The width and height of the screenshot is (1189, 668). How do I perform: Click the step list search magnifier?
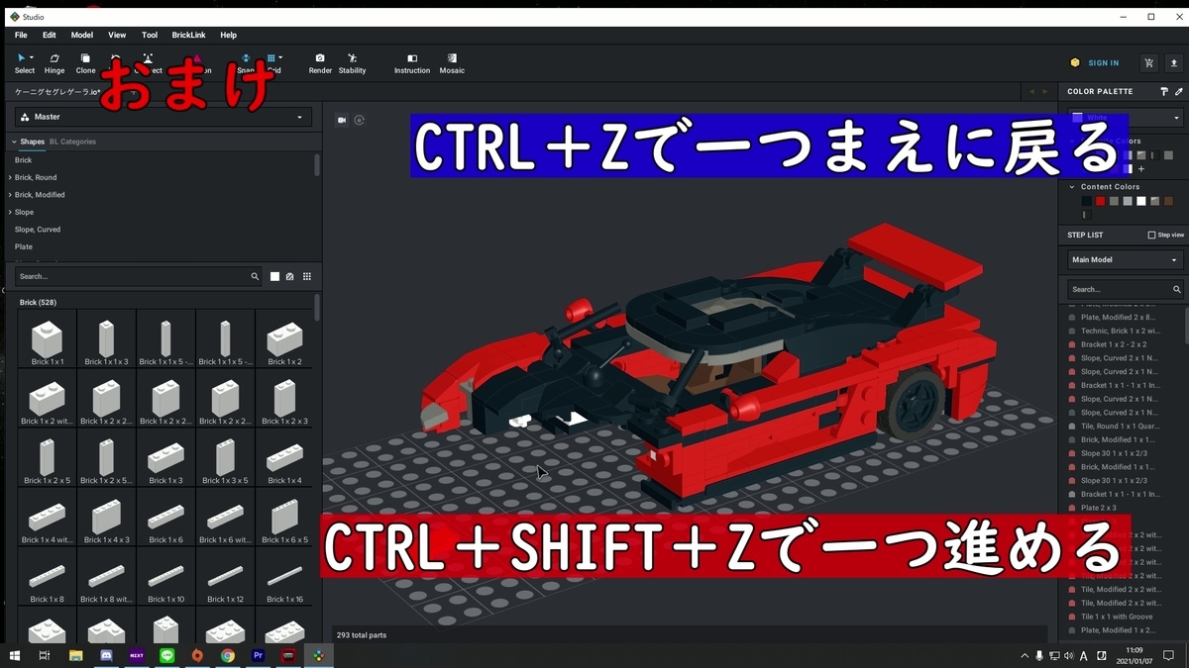point(1176,290)
